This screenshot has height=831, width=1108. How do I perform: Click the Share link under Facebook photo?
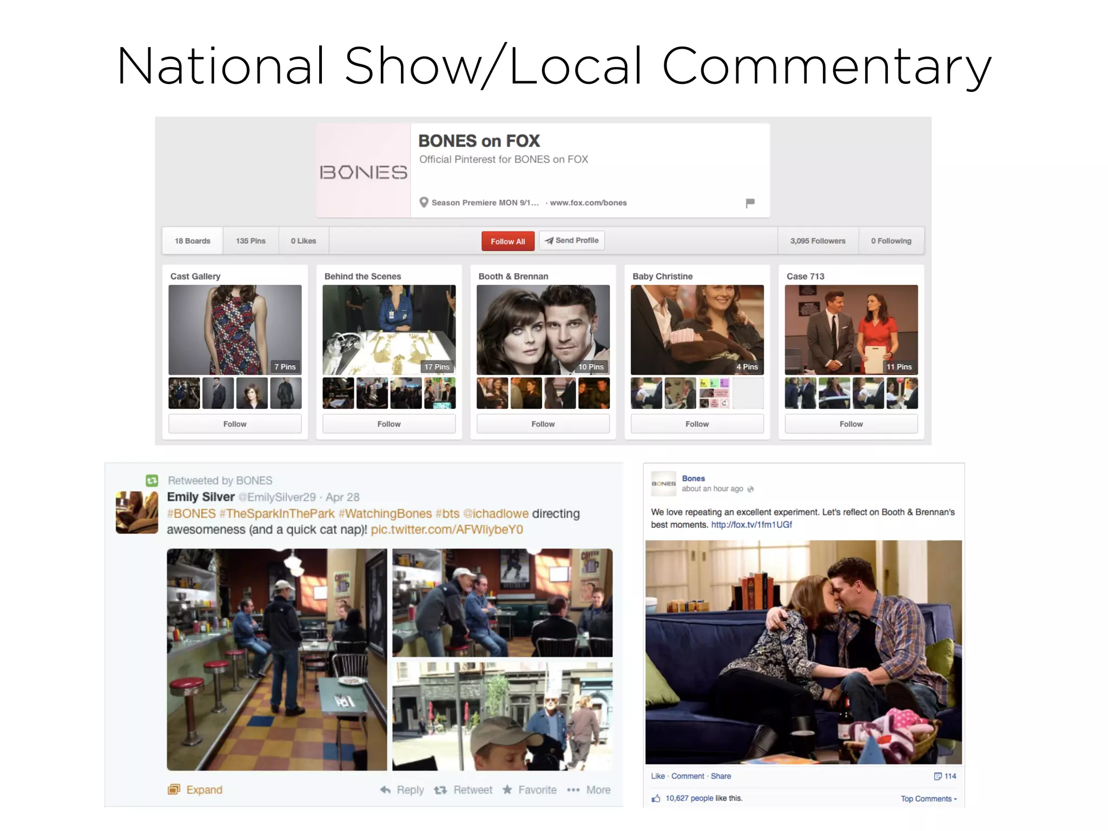pos(721,776)
